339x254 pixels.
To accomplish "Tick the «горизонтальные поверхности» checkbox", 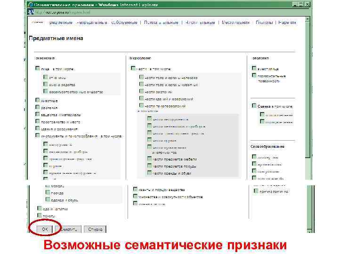I will (254, 75).
